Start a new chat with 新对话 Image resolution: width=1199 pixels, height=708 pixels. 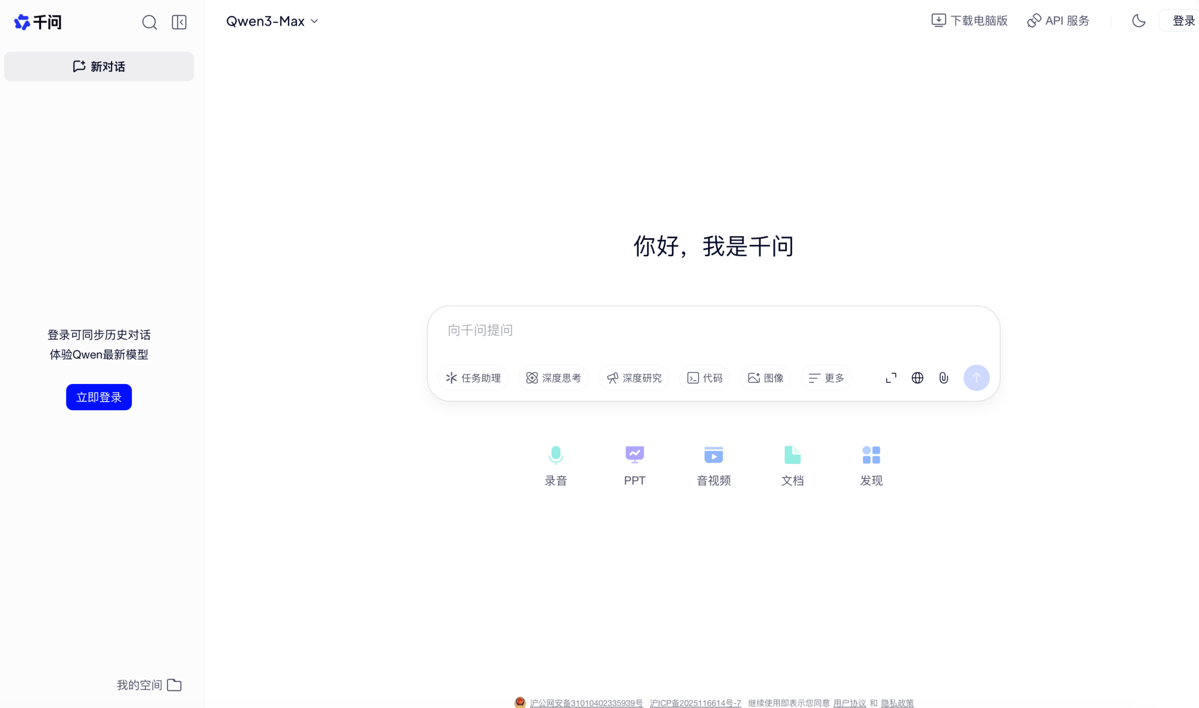point(99,66)
